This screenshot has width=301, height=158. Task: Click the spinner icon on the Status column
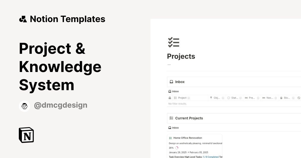229,98
